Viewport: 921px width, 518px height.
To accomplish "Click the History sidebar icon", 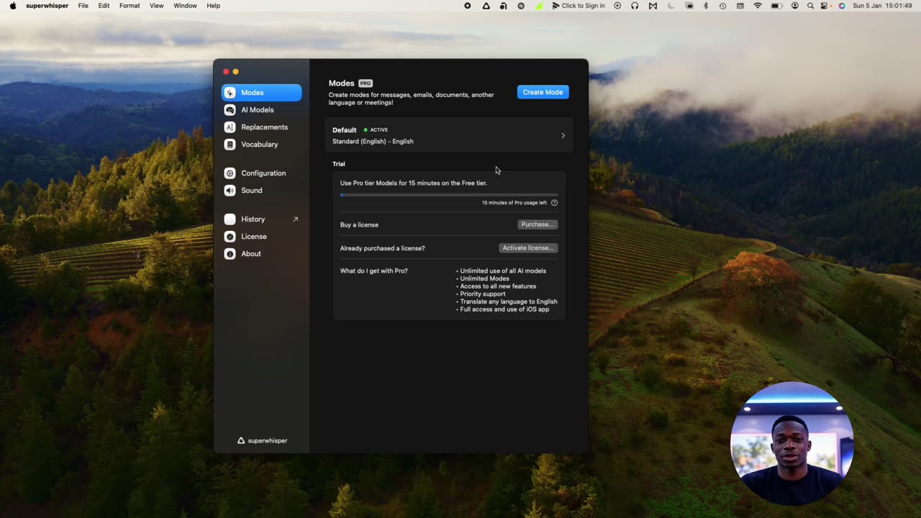I will coord(230,219).
